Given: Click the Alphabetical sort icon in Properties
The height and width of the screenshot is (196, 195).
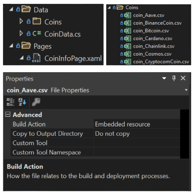Looking at the screenshot, I should (x=22, y=102).
